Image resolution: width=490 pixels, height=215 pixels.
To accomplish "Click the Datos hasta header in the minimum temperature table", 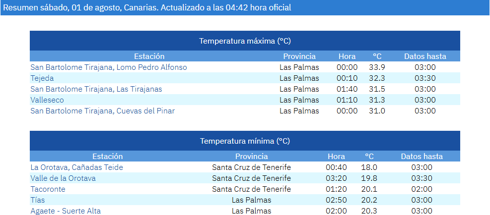I will click(x=422, y=157).
